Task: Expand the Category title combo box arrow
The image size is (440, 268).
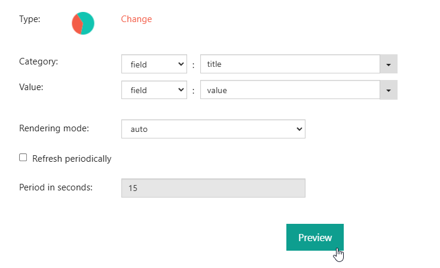Action: (389, 64)
